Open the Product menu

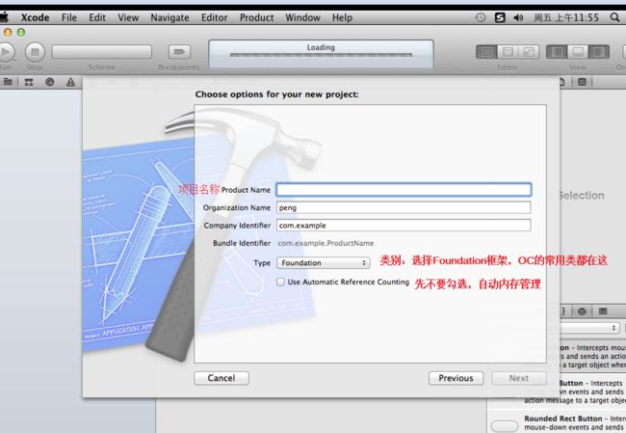point(257,17)
